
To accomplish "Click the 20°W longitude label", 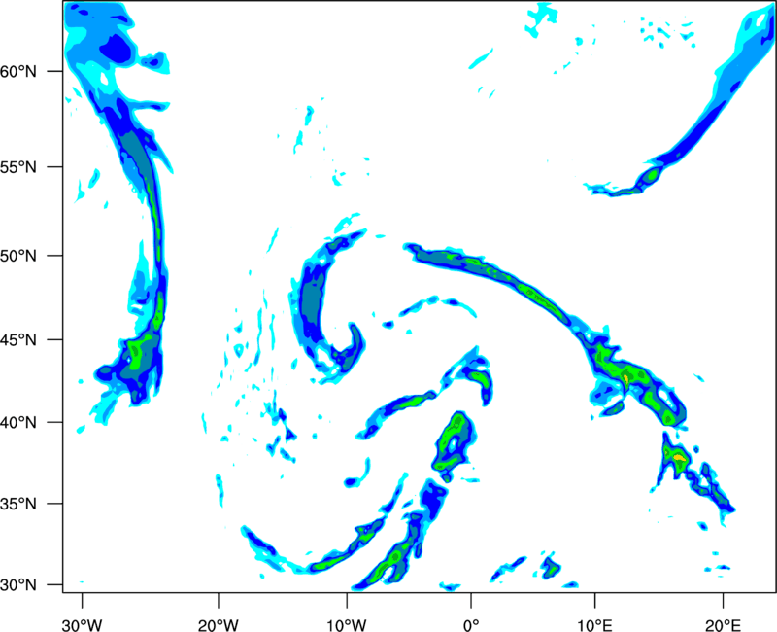I will pos(219,625).
